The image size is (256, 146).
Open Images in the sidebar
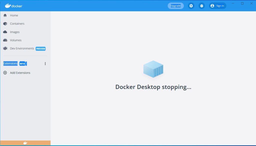pyautogui.click(x=14, y=32)
